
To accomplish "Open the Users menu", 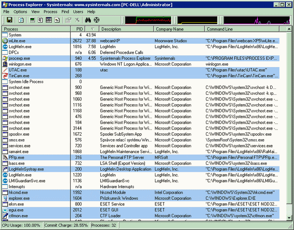I will pyautogui.click(x=78, y=11).
